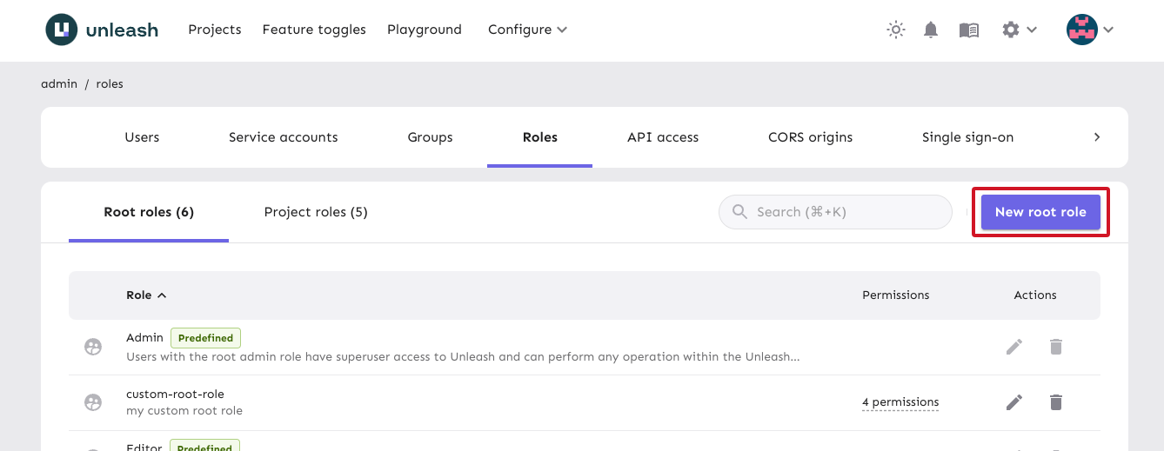This screenshot has width=1164, height=451.
Task: Open the notifications bell
Action: tap(931, 30)
